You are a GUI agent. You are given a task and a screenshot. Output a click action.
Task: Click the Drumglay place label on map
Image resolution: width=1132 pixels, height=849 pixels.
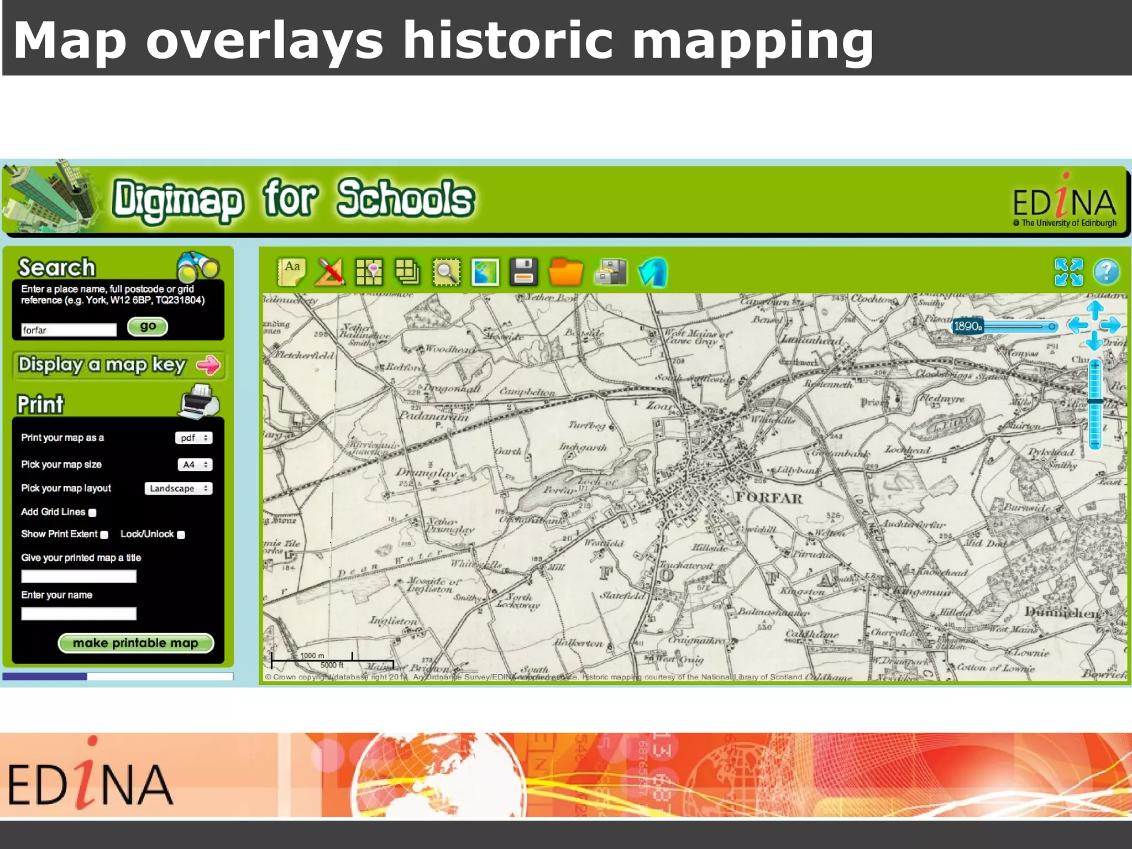(427, 474)
